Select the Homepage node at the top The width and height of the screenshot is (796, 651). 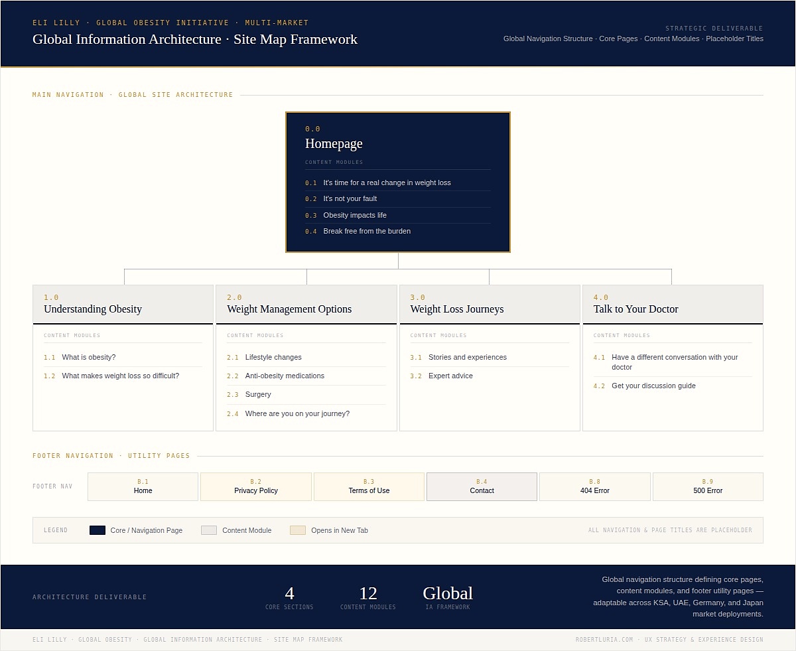(x=397, y=143)
